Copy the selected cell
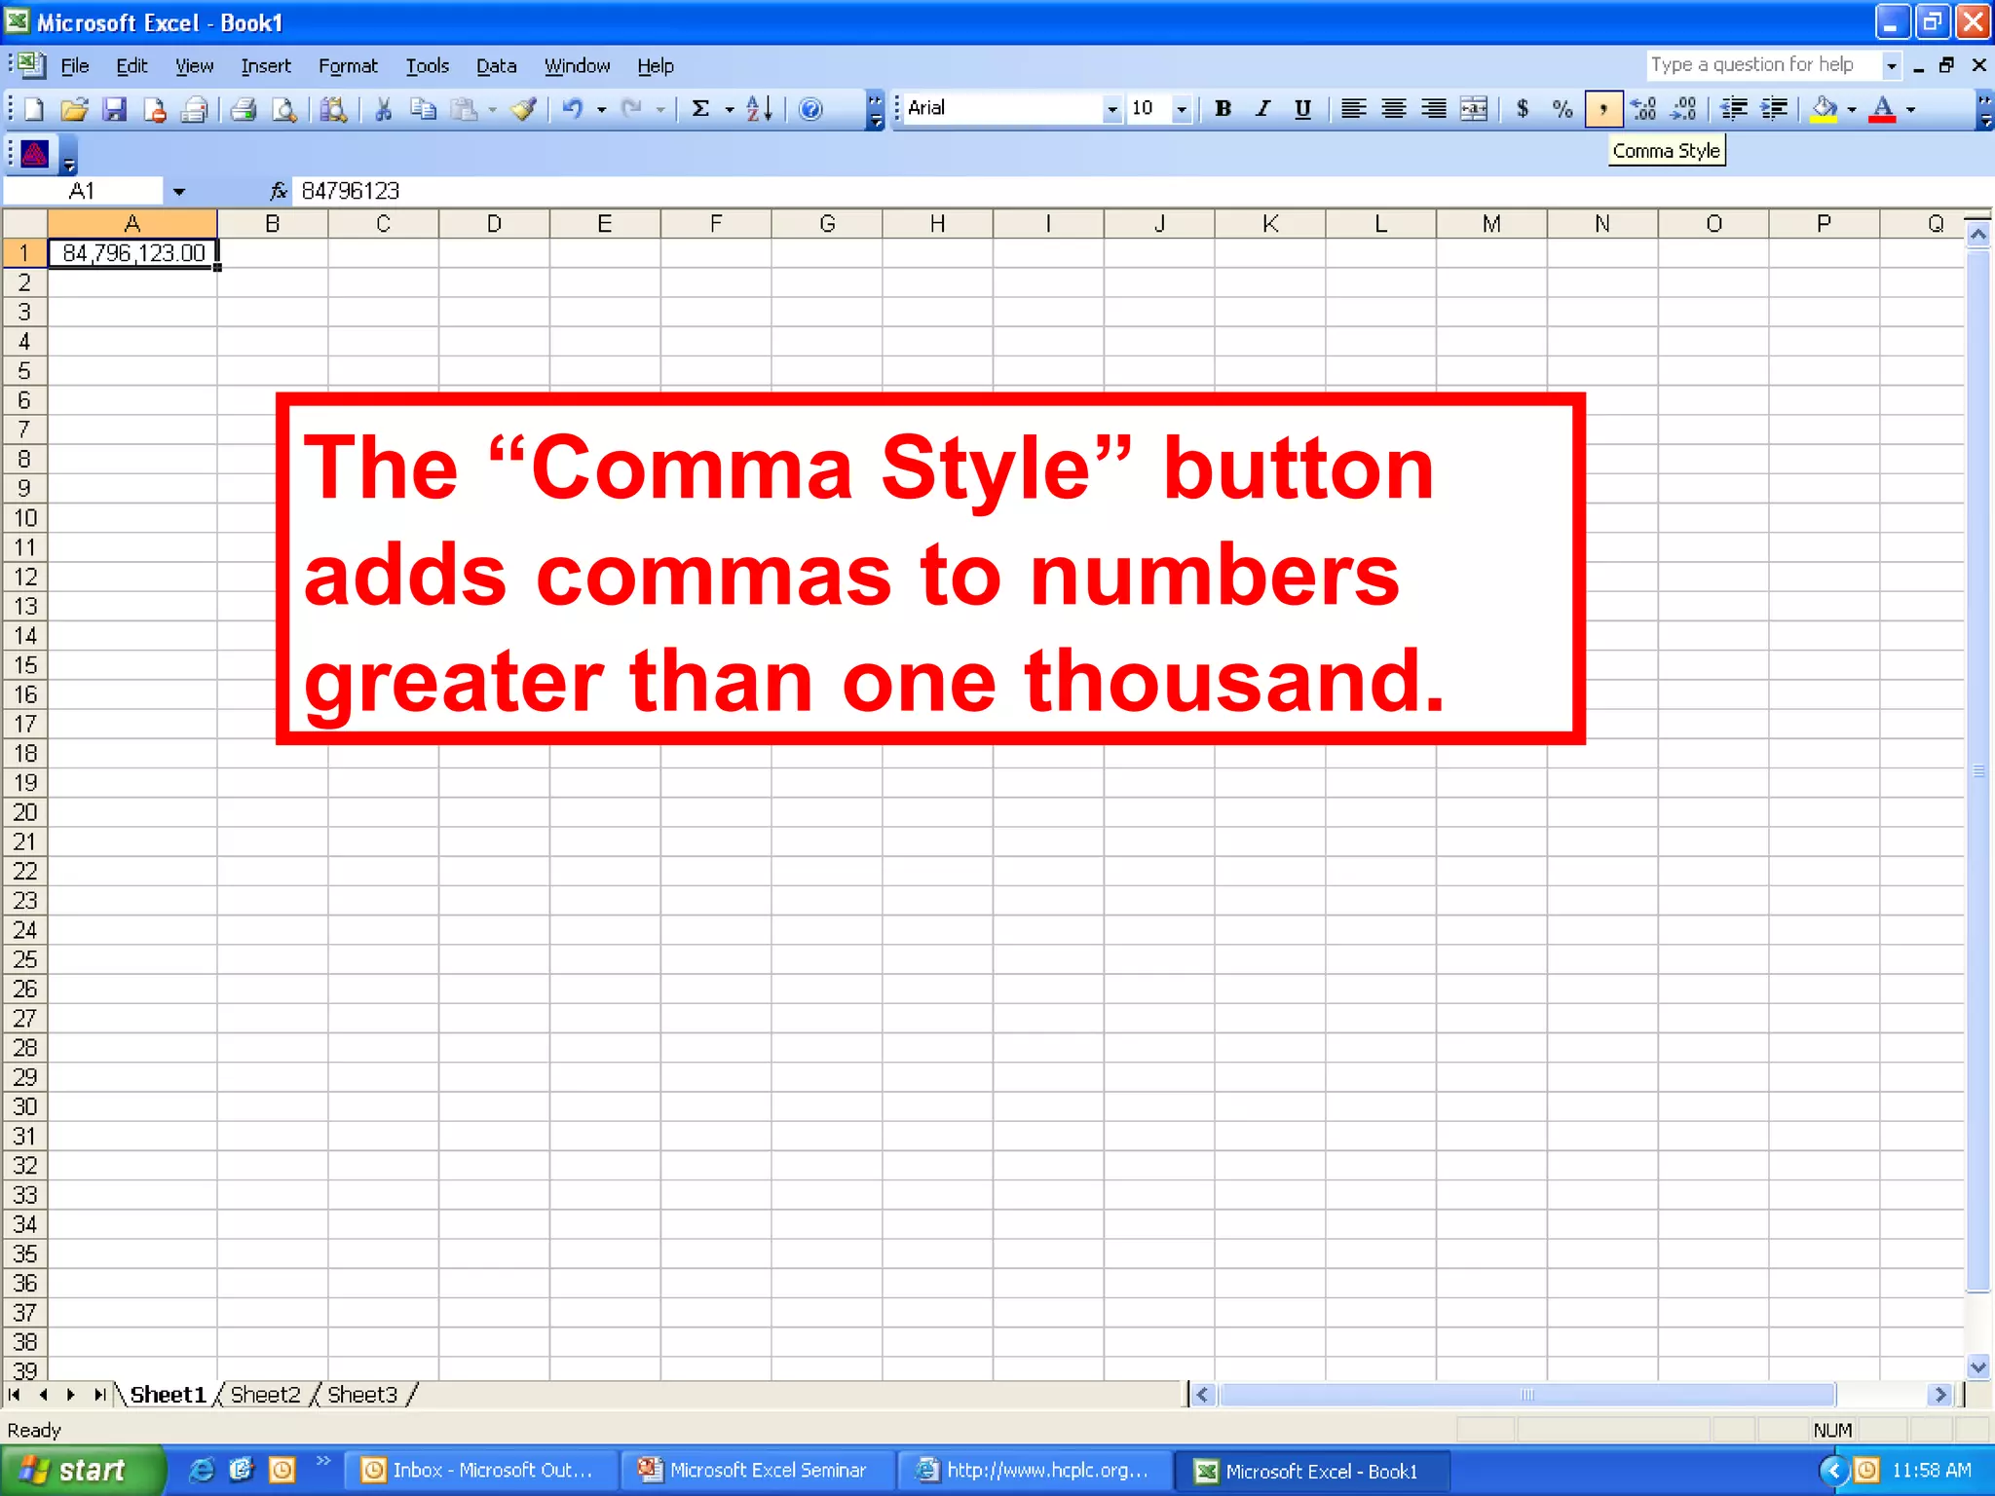The image size is (1995, 1496). tap(423, 109)
